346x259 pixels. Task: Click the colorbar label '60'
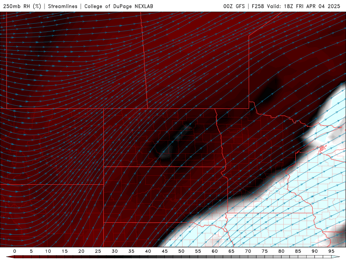[x=215, y=251]
